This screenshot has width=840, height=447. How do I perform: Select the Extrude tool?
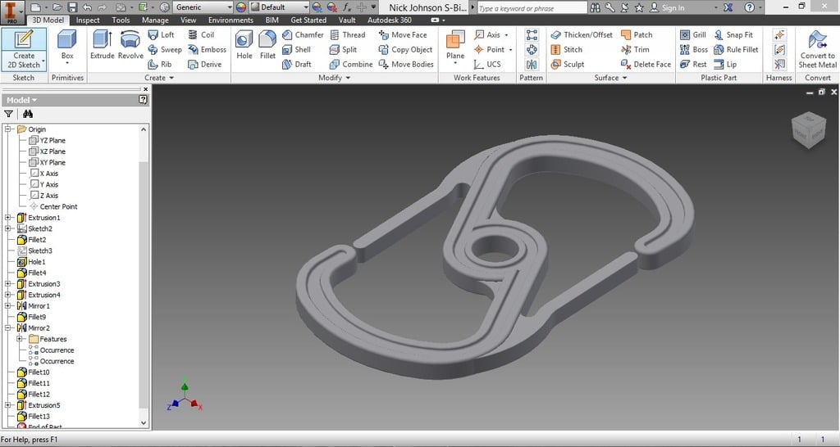pos(102,45)
